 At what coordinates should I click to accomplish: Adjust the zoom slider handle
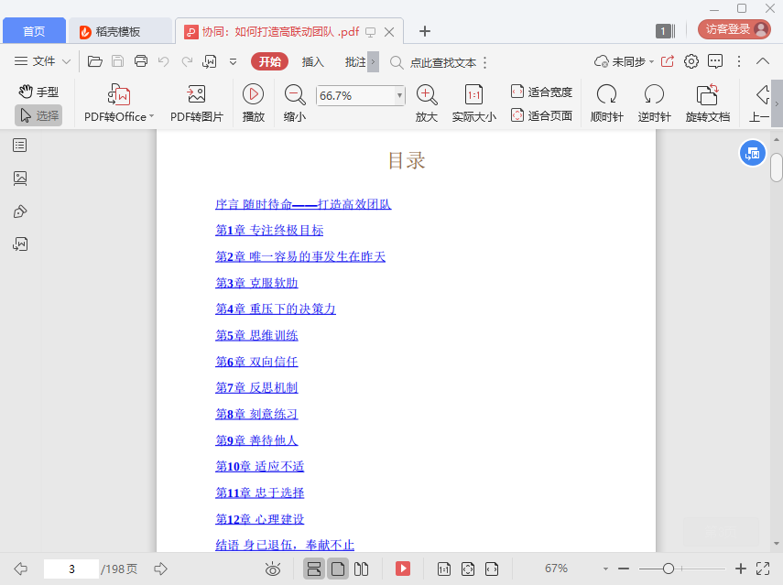tap(669, 569)
